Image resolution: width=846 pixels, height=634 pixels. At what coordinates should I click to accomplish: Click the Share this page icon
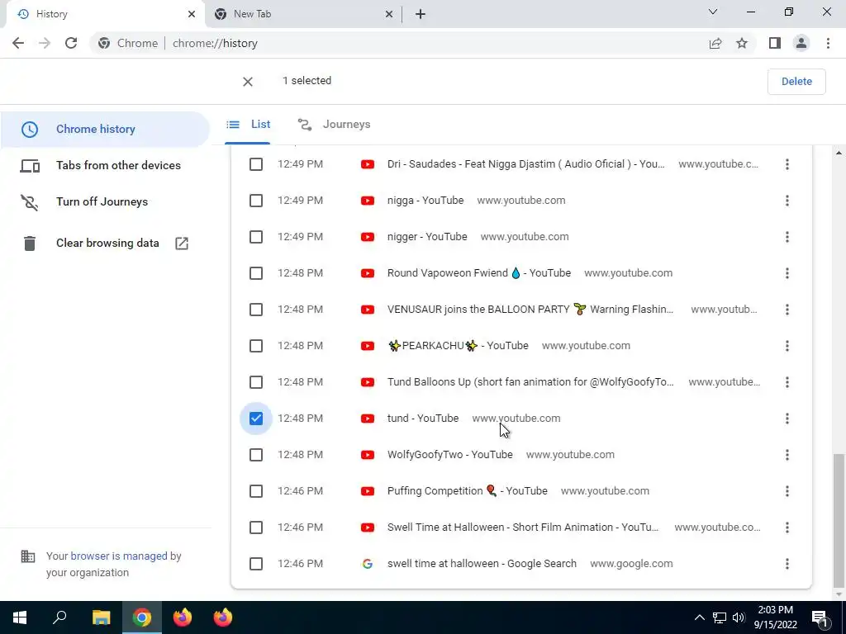(715, 43)
